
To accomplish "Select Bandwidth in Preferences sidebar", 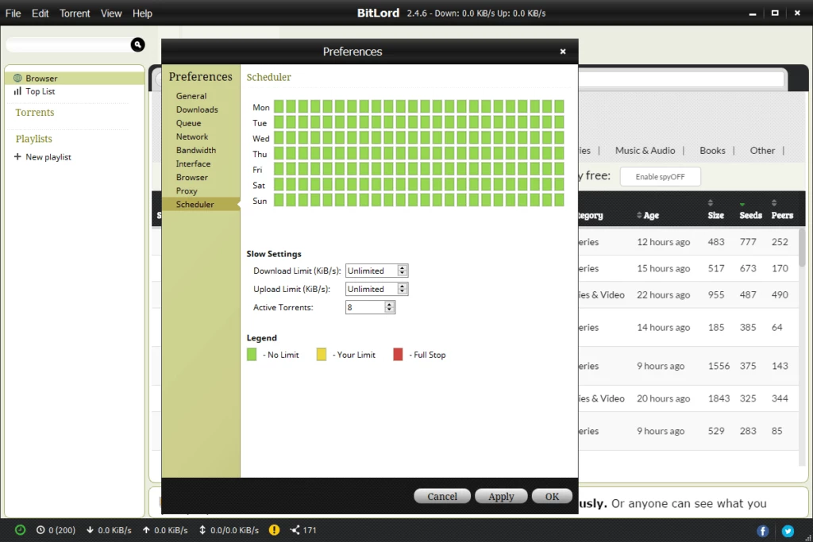I will point(196,150).
